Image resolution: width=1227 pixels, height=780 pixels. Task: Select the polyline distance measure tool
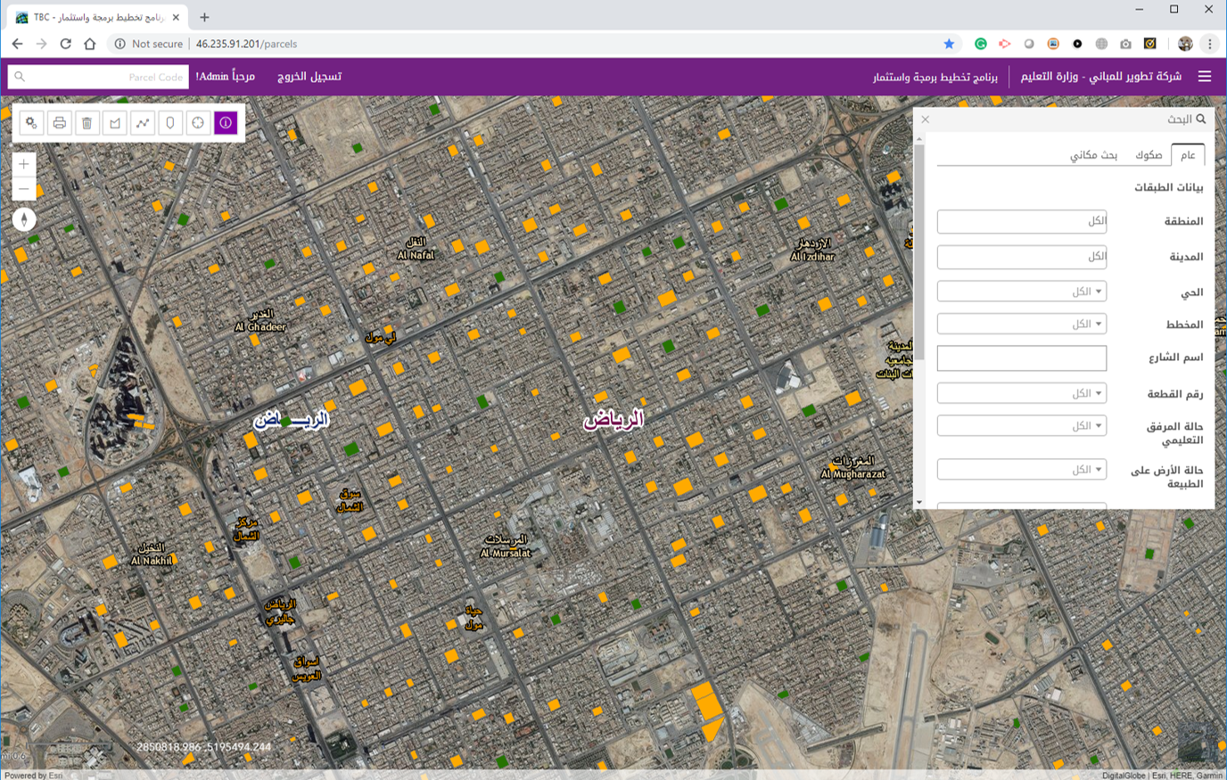pos(142,123)
